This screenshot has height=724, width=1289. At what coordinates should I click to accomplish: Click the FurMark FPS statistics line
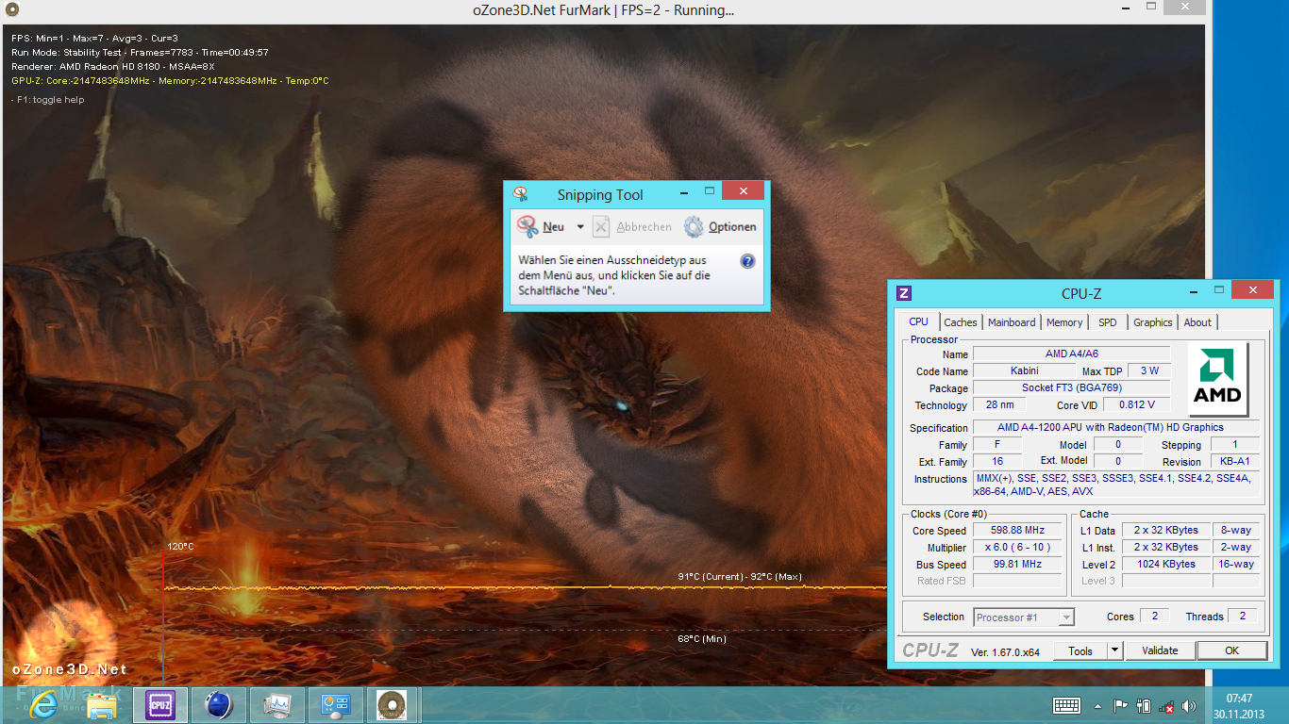[94, 39]
